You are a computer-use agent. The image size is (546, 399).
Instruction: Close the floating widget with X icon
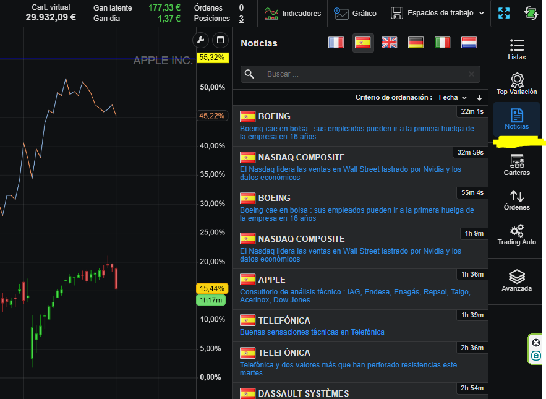[536, 343]
